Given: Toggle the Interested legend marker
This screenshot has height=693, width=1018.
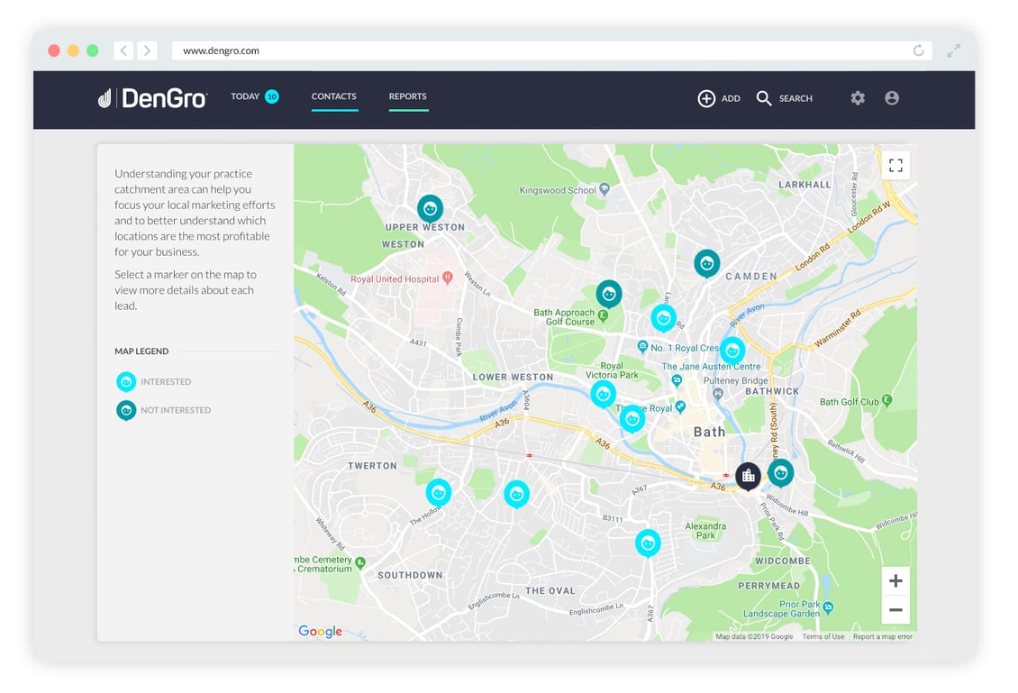Looking at the screenshot, I should point(126,381).
